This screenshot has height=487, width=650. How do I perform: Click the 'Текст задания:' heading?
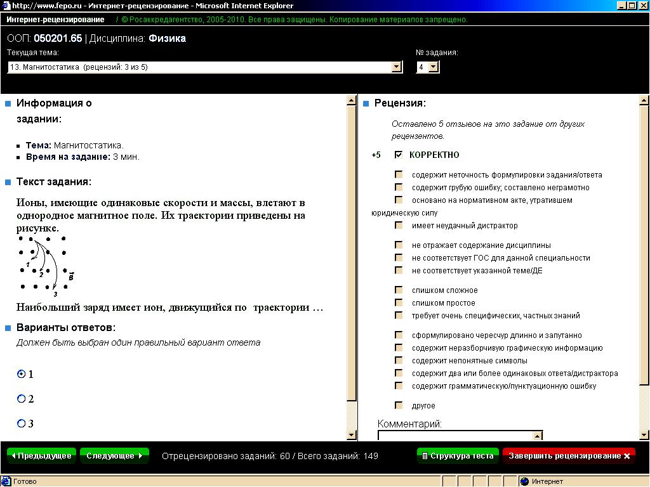(x=54, y=182)
